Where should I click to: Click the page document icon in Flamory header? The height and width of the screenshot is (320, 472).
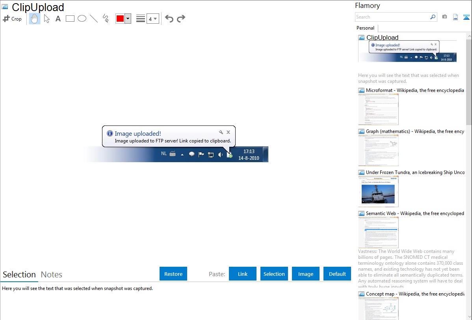(455, 17)
